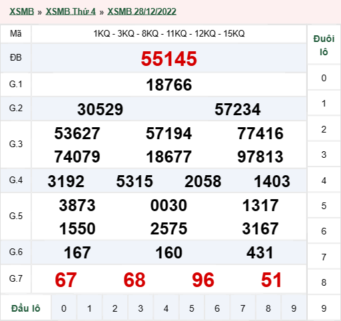Select Đuôi lô digit 2
Image resolution: width=341 pixels, height=321 pixels.
324,129
